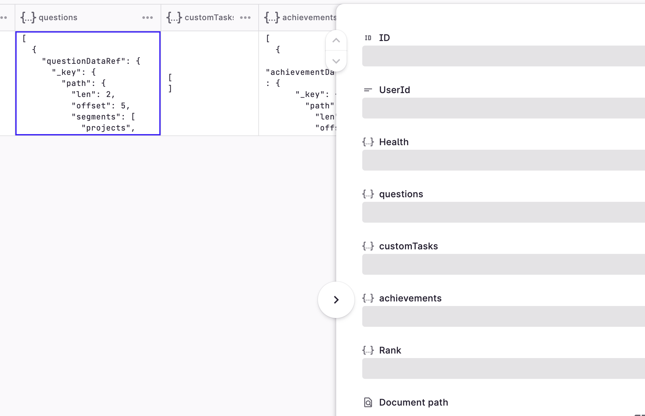Click the dots icon at the far left header

[x=3, y=18]
